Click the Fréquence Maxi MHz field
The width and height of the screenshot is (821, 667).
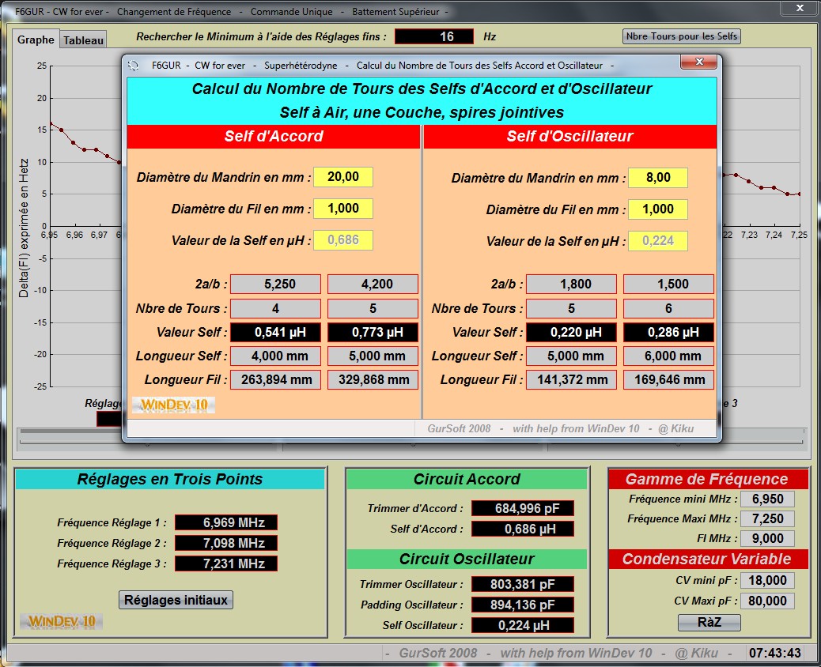(x=767, y=518)
